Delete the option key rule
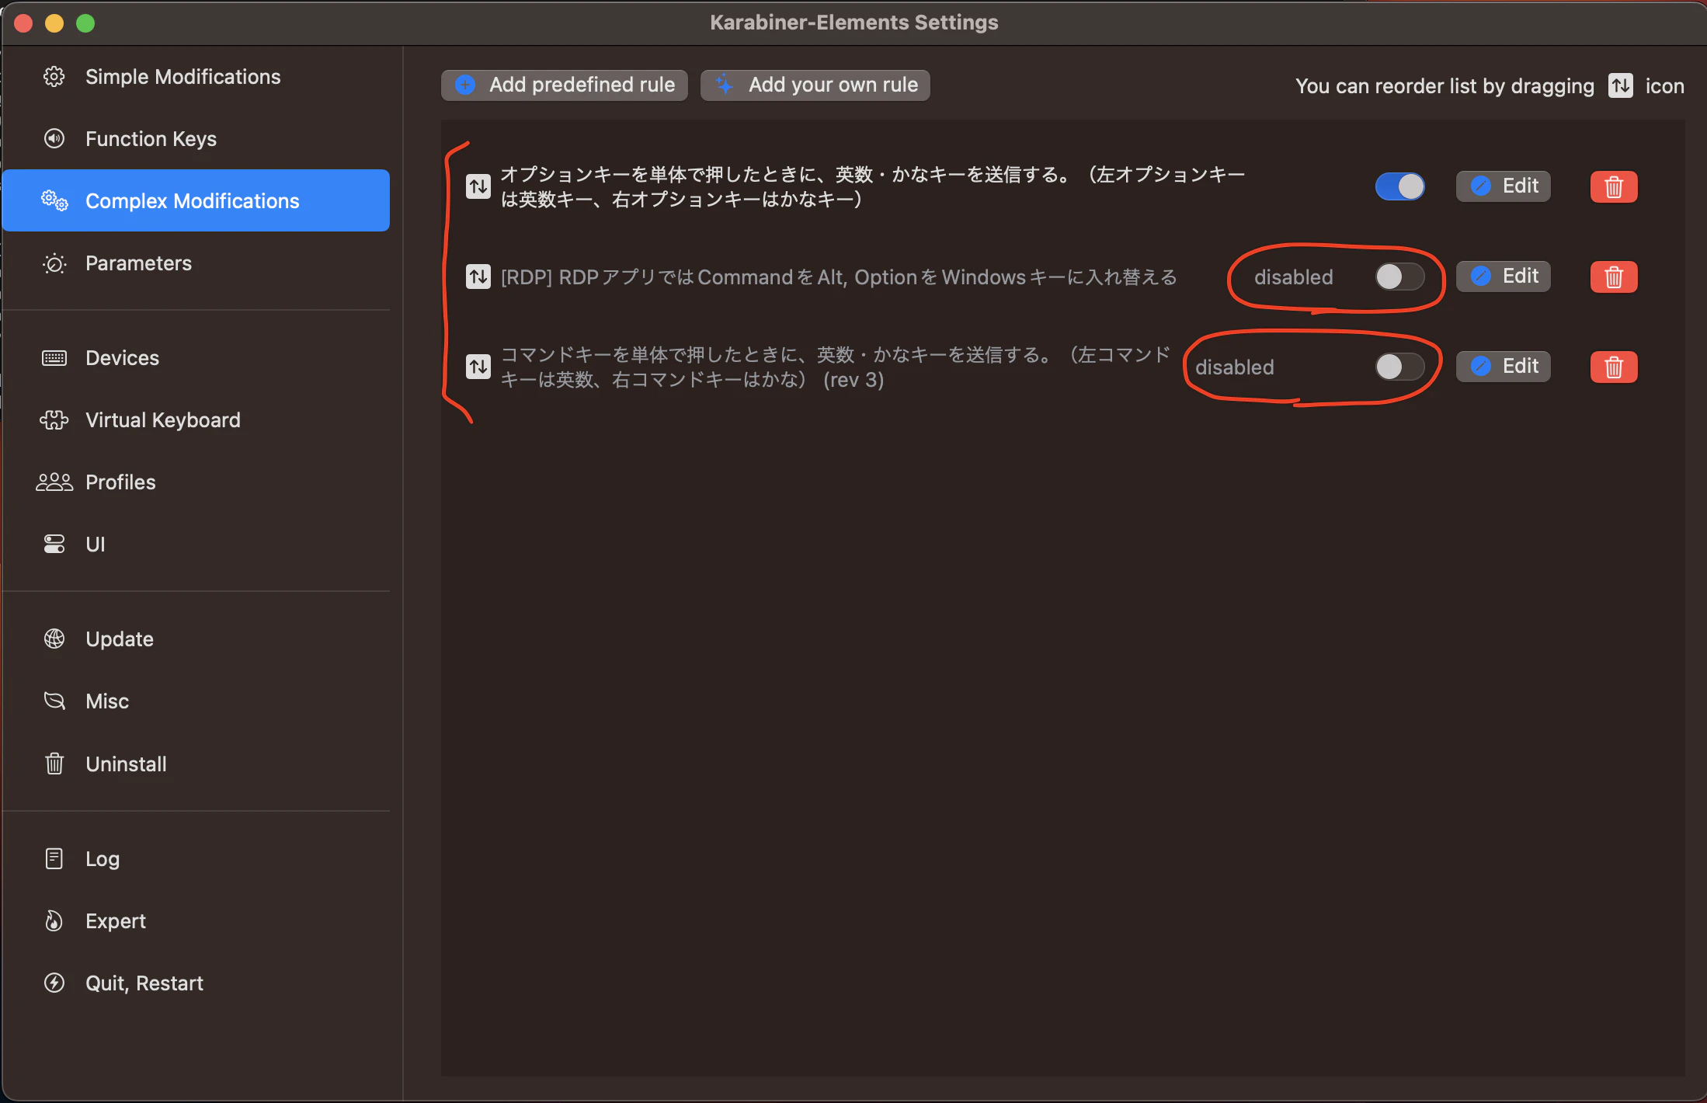This screenshot has width=1707, height=1103. click(x=1613, y=186)
